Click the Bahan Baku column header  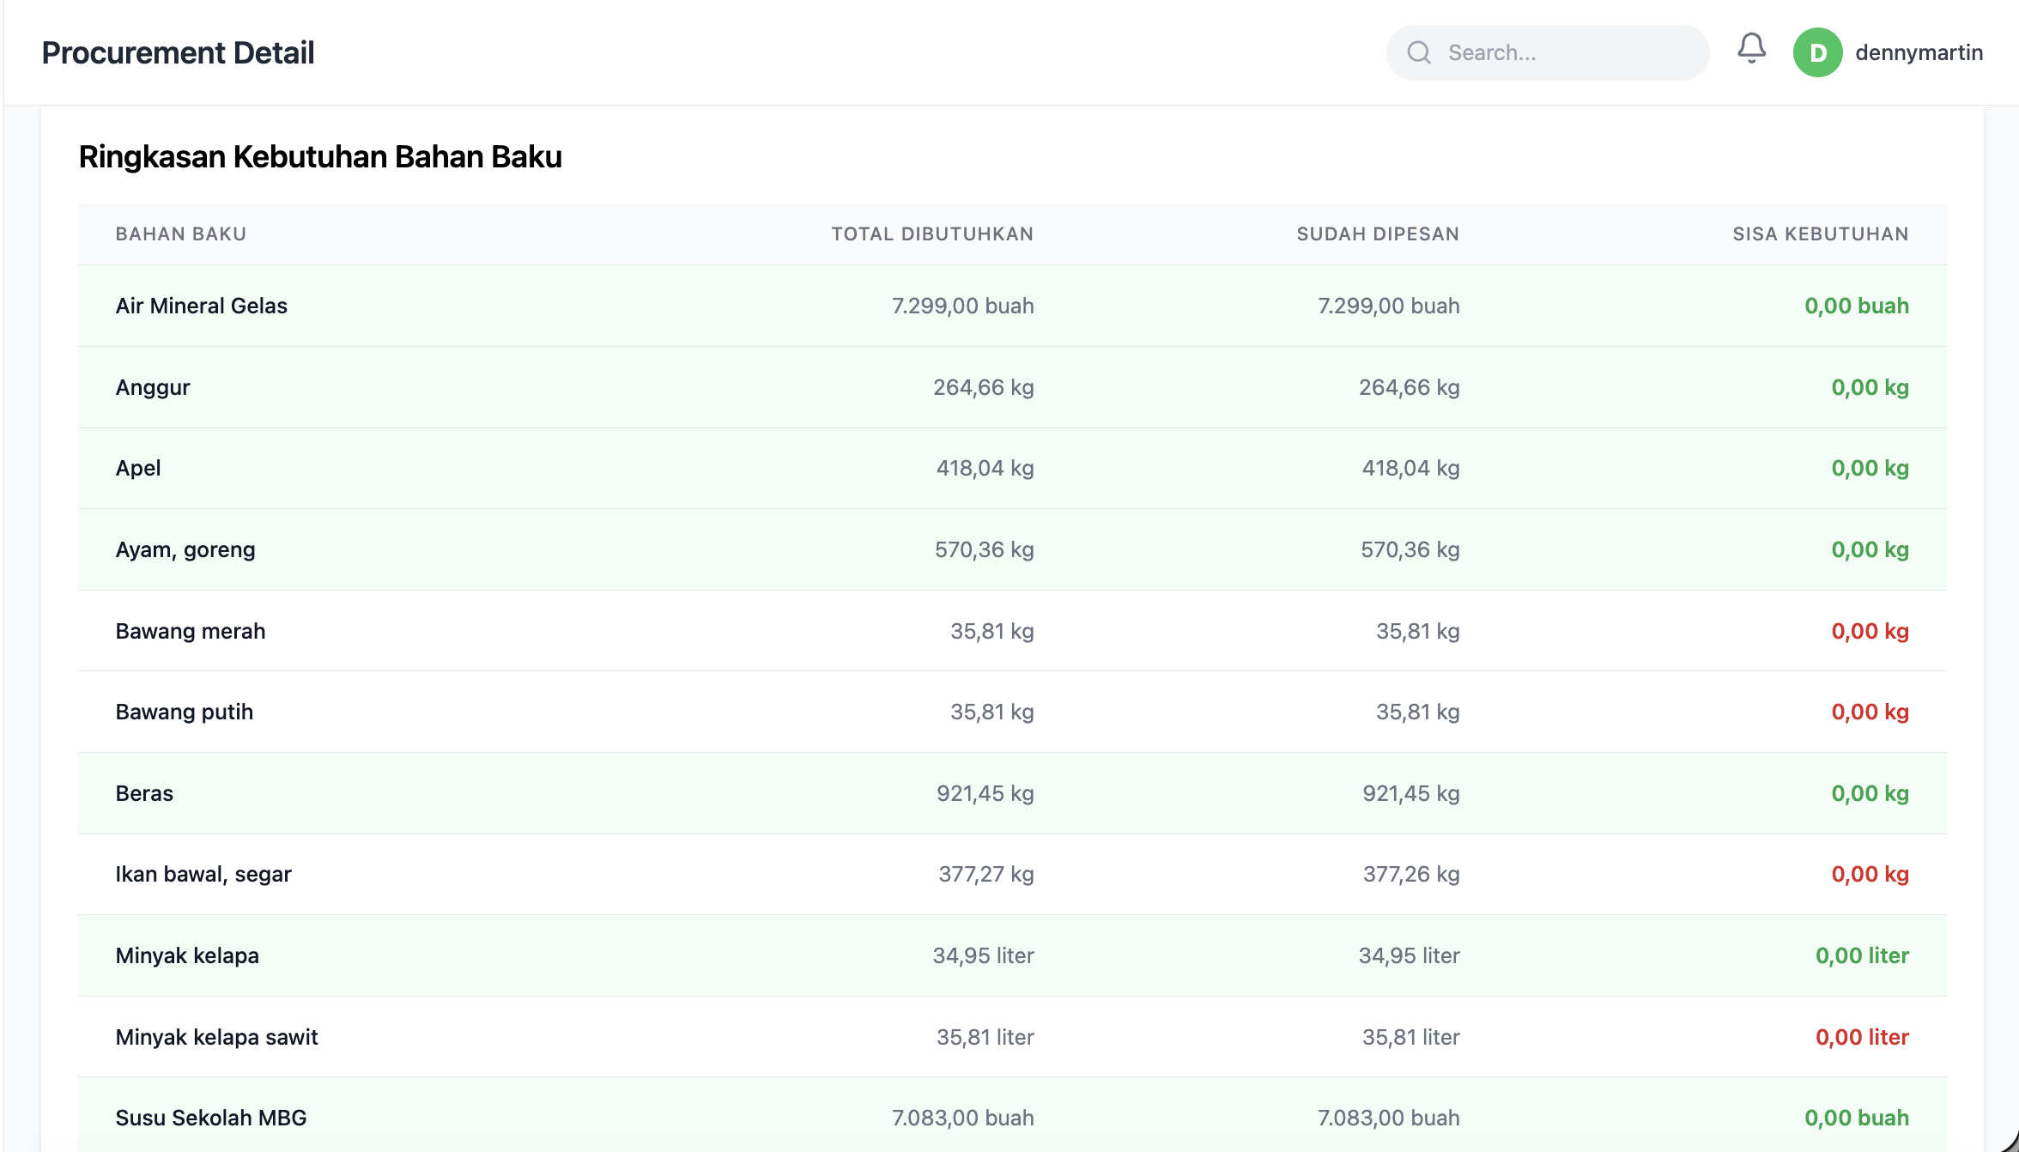pyautogui.click(x=181, y=233)
